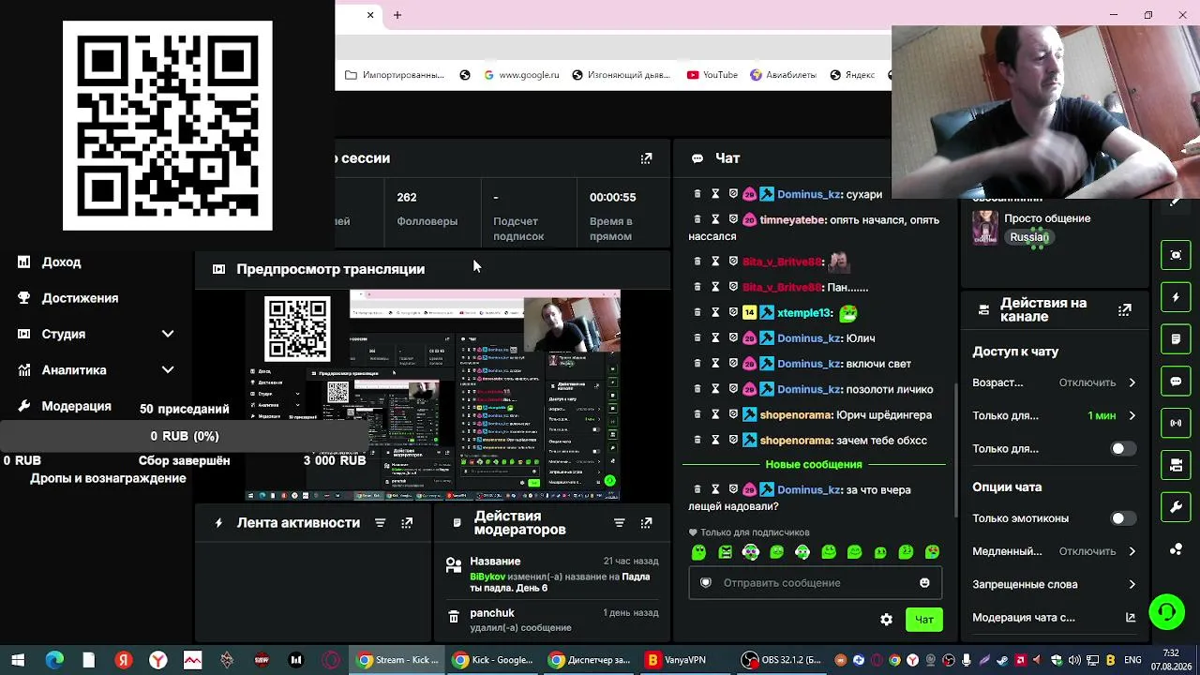Pop out the Действия модераторов panel
Screen dimensions: 1200x675
646,523
